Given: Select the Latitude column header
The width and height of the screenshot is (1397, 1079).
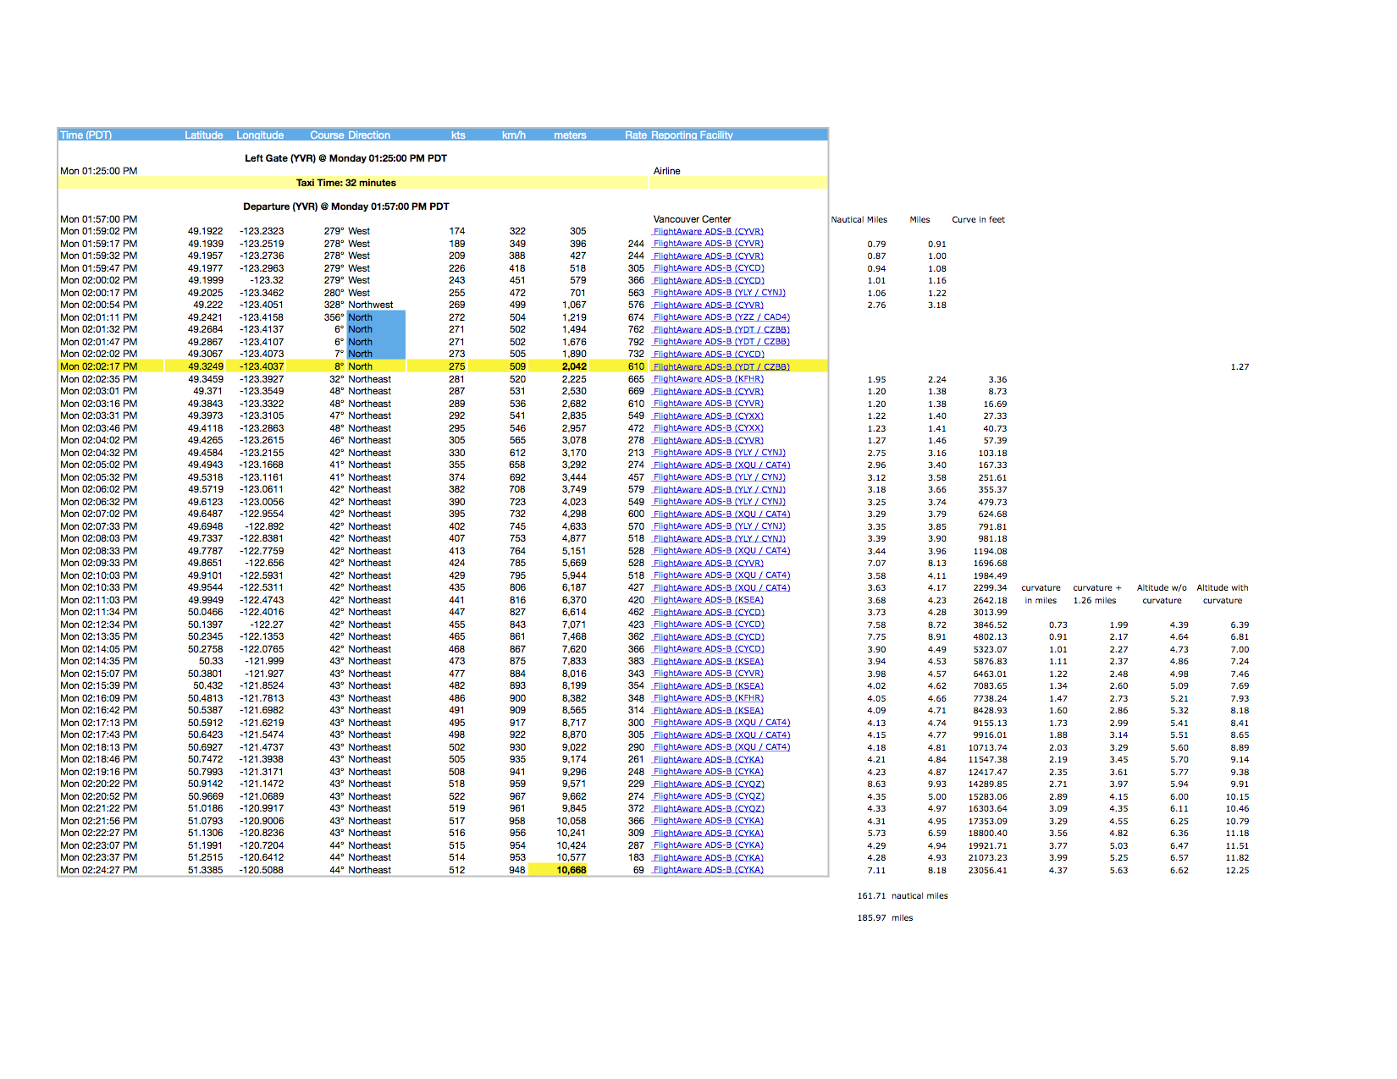Looking at the screenshot, I should (x=204, y=135).
